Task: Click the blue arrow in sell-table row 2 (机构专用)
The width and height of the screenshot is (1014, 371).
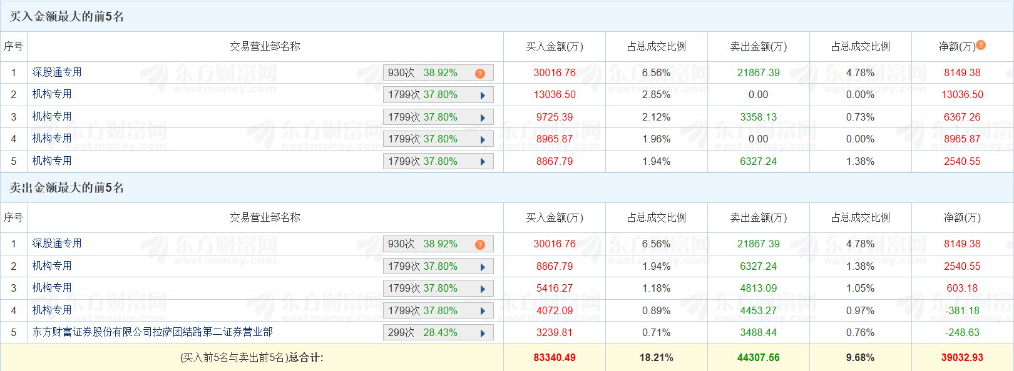Action: [x=483, y=267]
